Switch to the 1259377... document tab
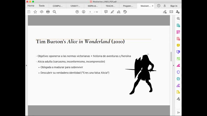 pos(75,6)
